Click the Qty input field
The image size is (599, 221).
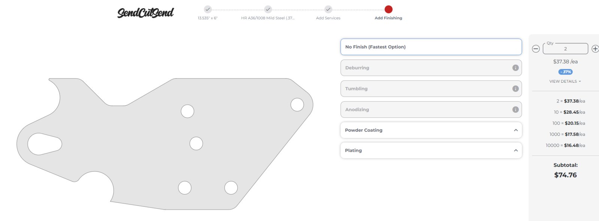point(566,49)
